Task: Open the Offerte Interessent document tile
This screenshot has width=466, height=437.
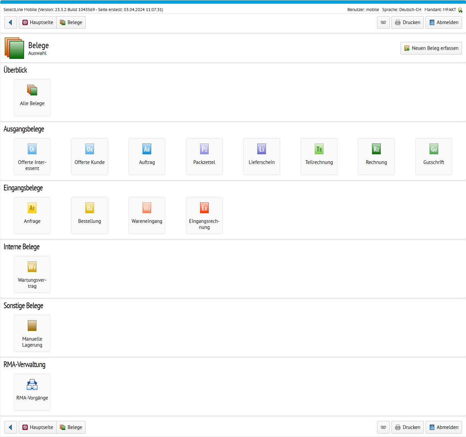Action: pos(32,157)
